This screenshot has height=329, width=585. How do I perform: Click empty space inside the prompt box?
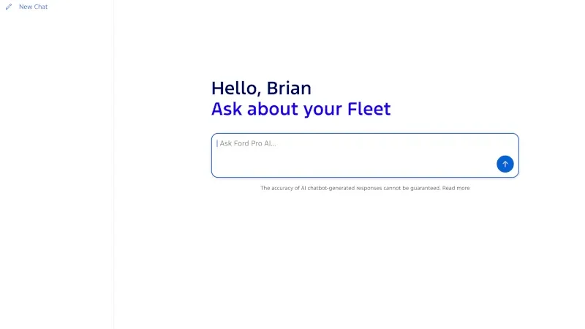(355, 162)
